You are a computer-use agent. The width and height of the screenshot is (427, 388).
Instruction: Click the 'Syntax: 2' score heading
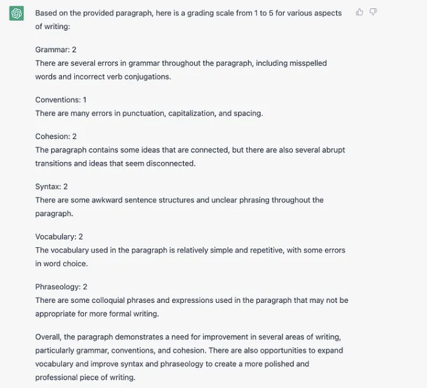tap(52, 187)
